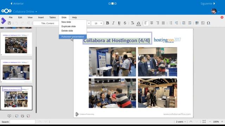This screenshot has width=225, height=126.
Task: Open the Edit menu
Action: point(20,17)
